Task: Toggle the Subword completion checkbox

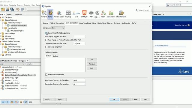Action: coord(46,47)
